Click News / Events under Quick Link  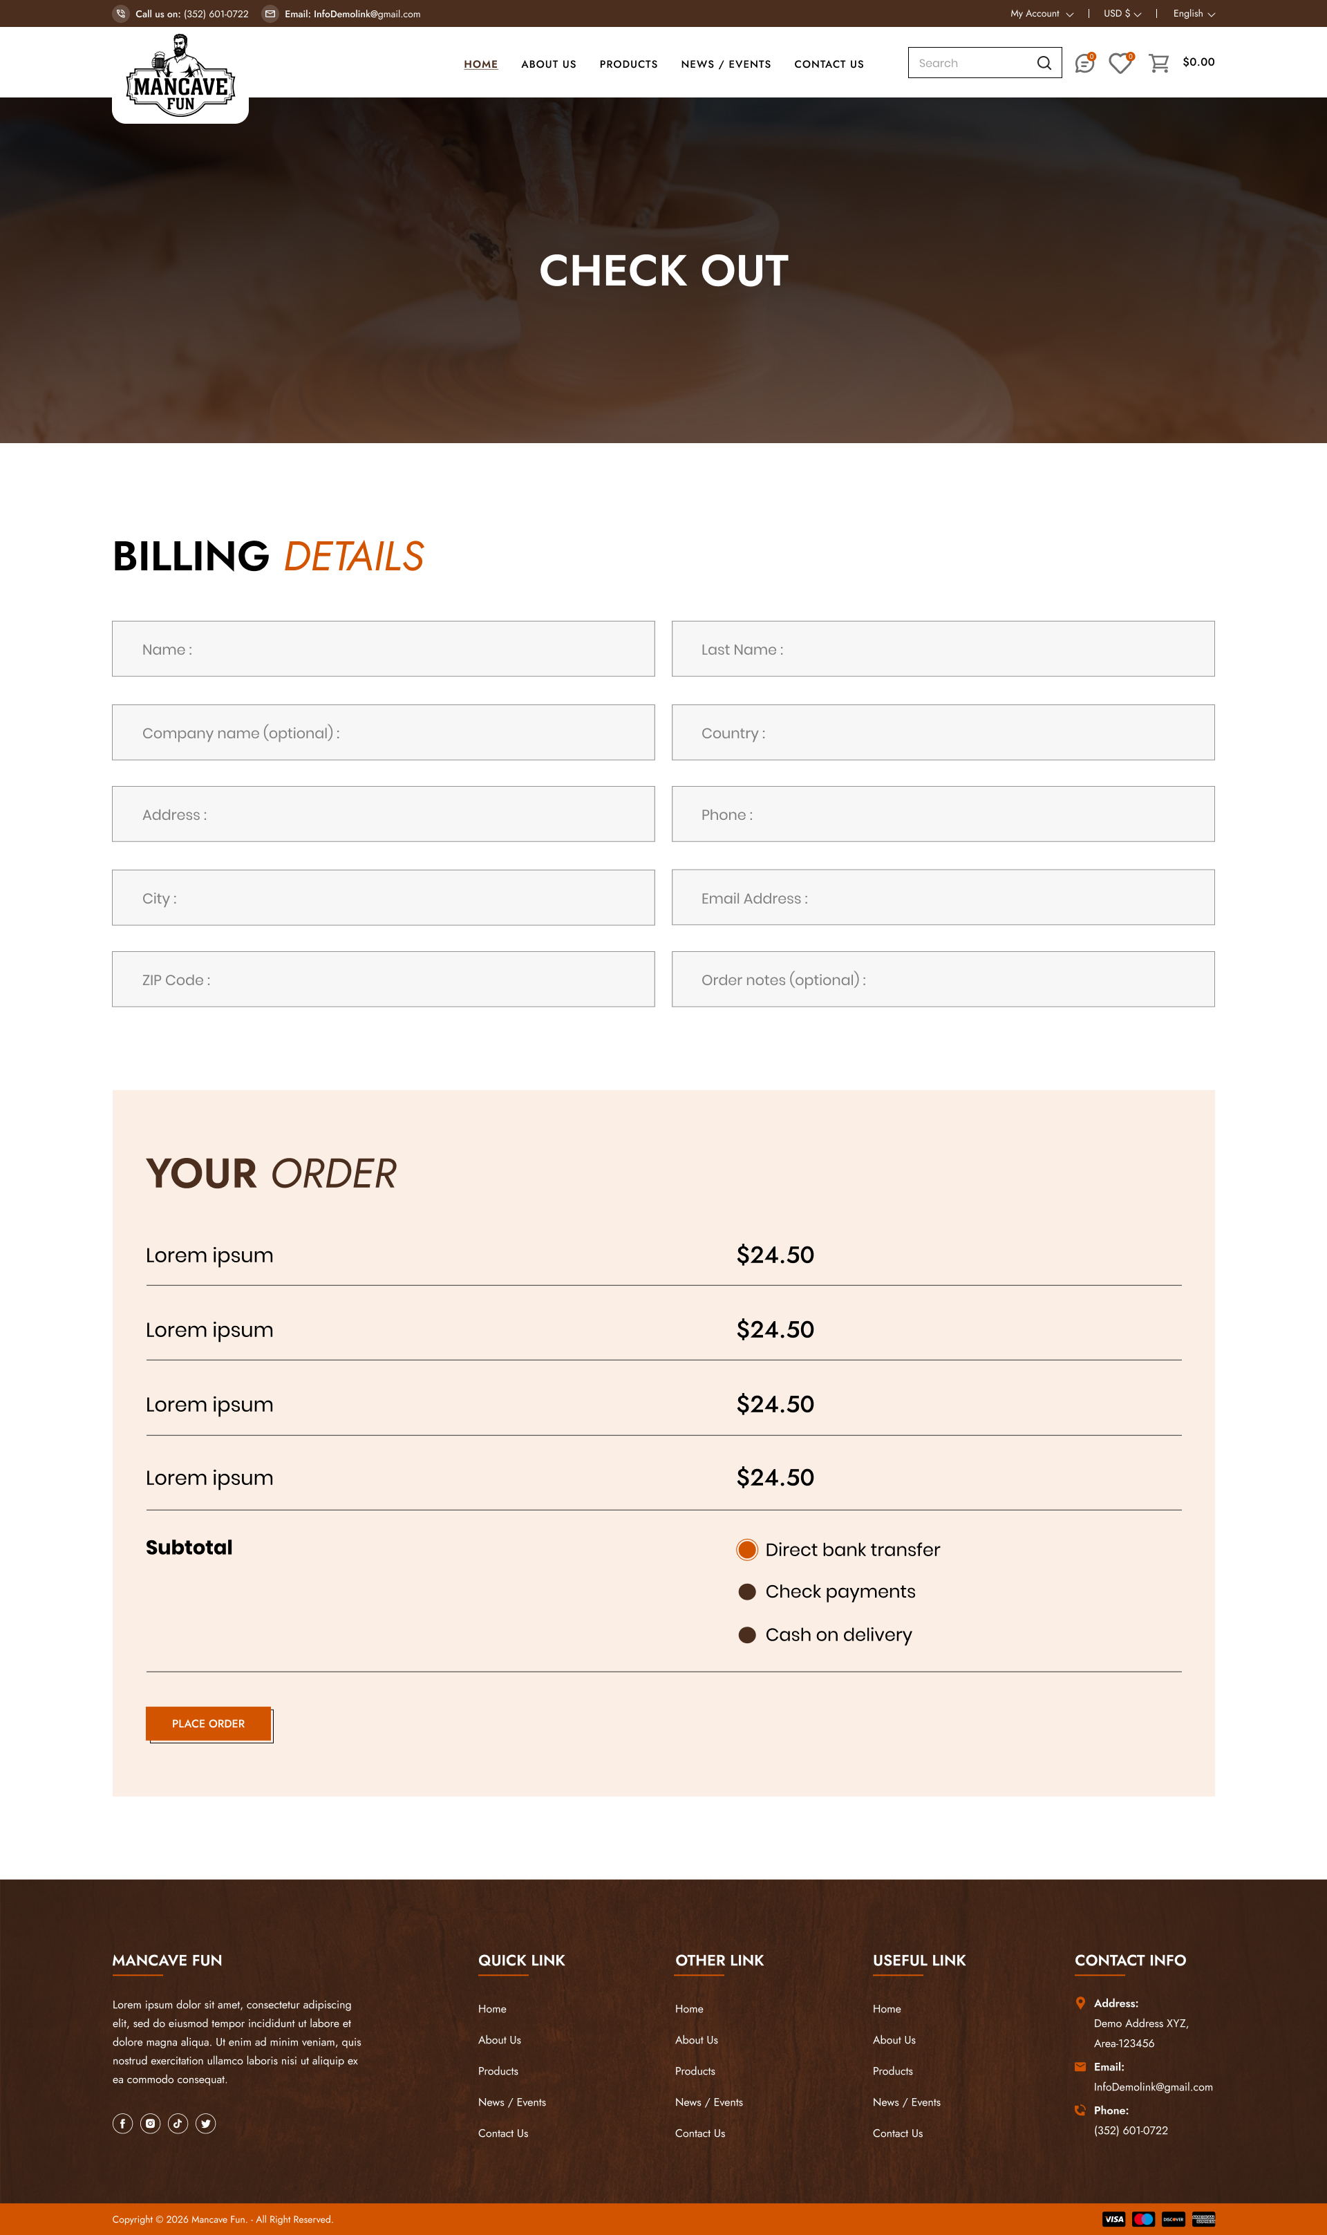[x=511, y=2102]
